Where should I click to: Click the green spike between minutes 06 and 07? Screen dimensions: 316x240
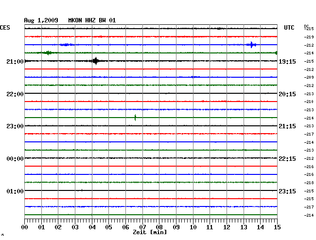pyautogui.click(x=135, y=118)
